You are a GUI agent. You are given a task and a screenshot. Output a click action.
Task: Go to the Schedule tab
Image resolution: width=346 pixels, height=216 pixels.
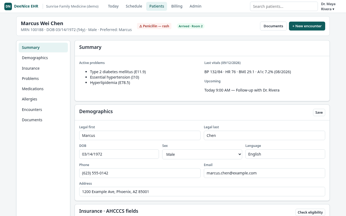[x=134, y=6]
